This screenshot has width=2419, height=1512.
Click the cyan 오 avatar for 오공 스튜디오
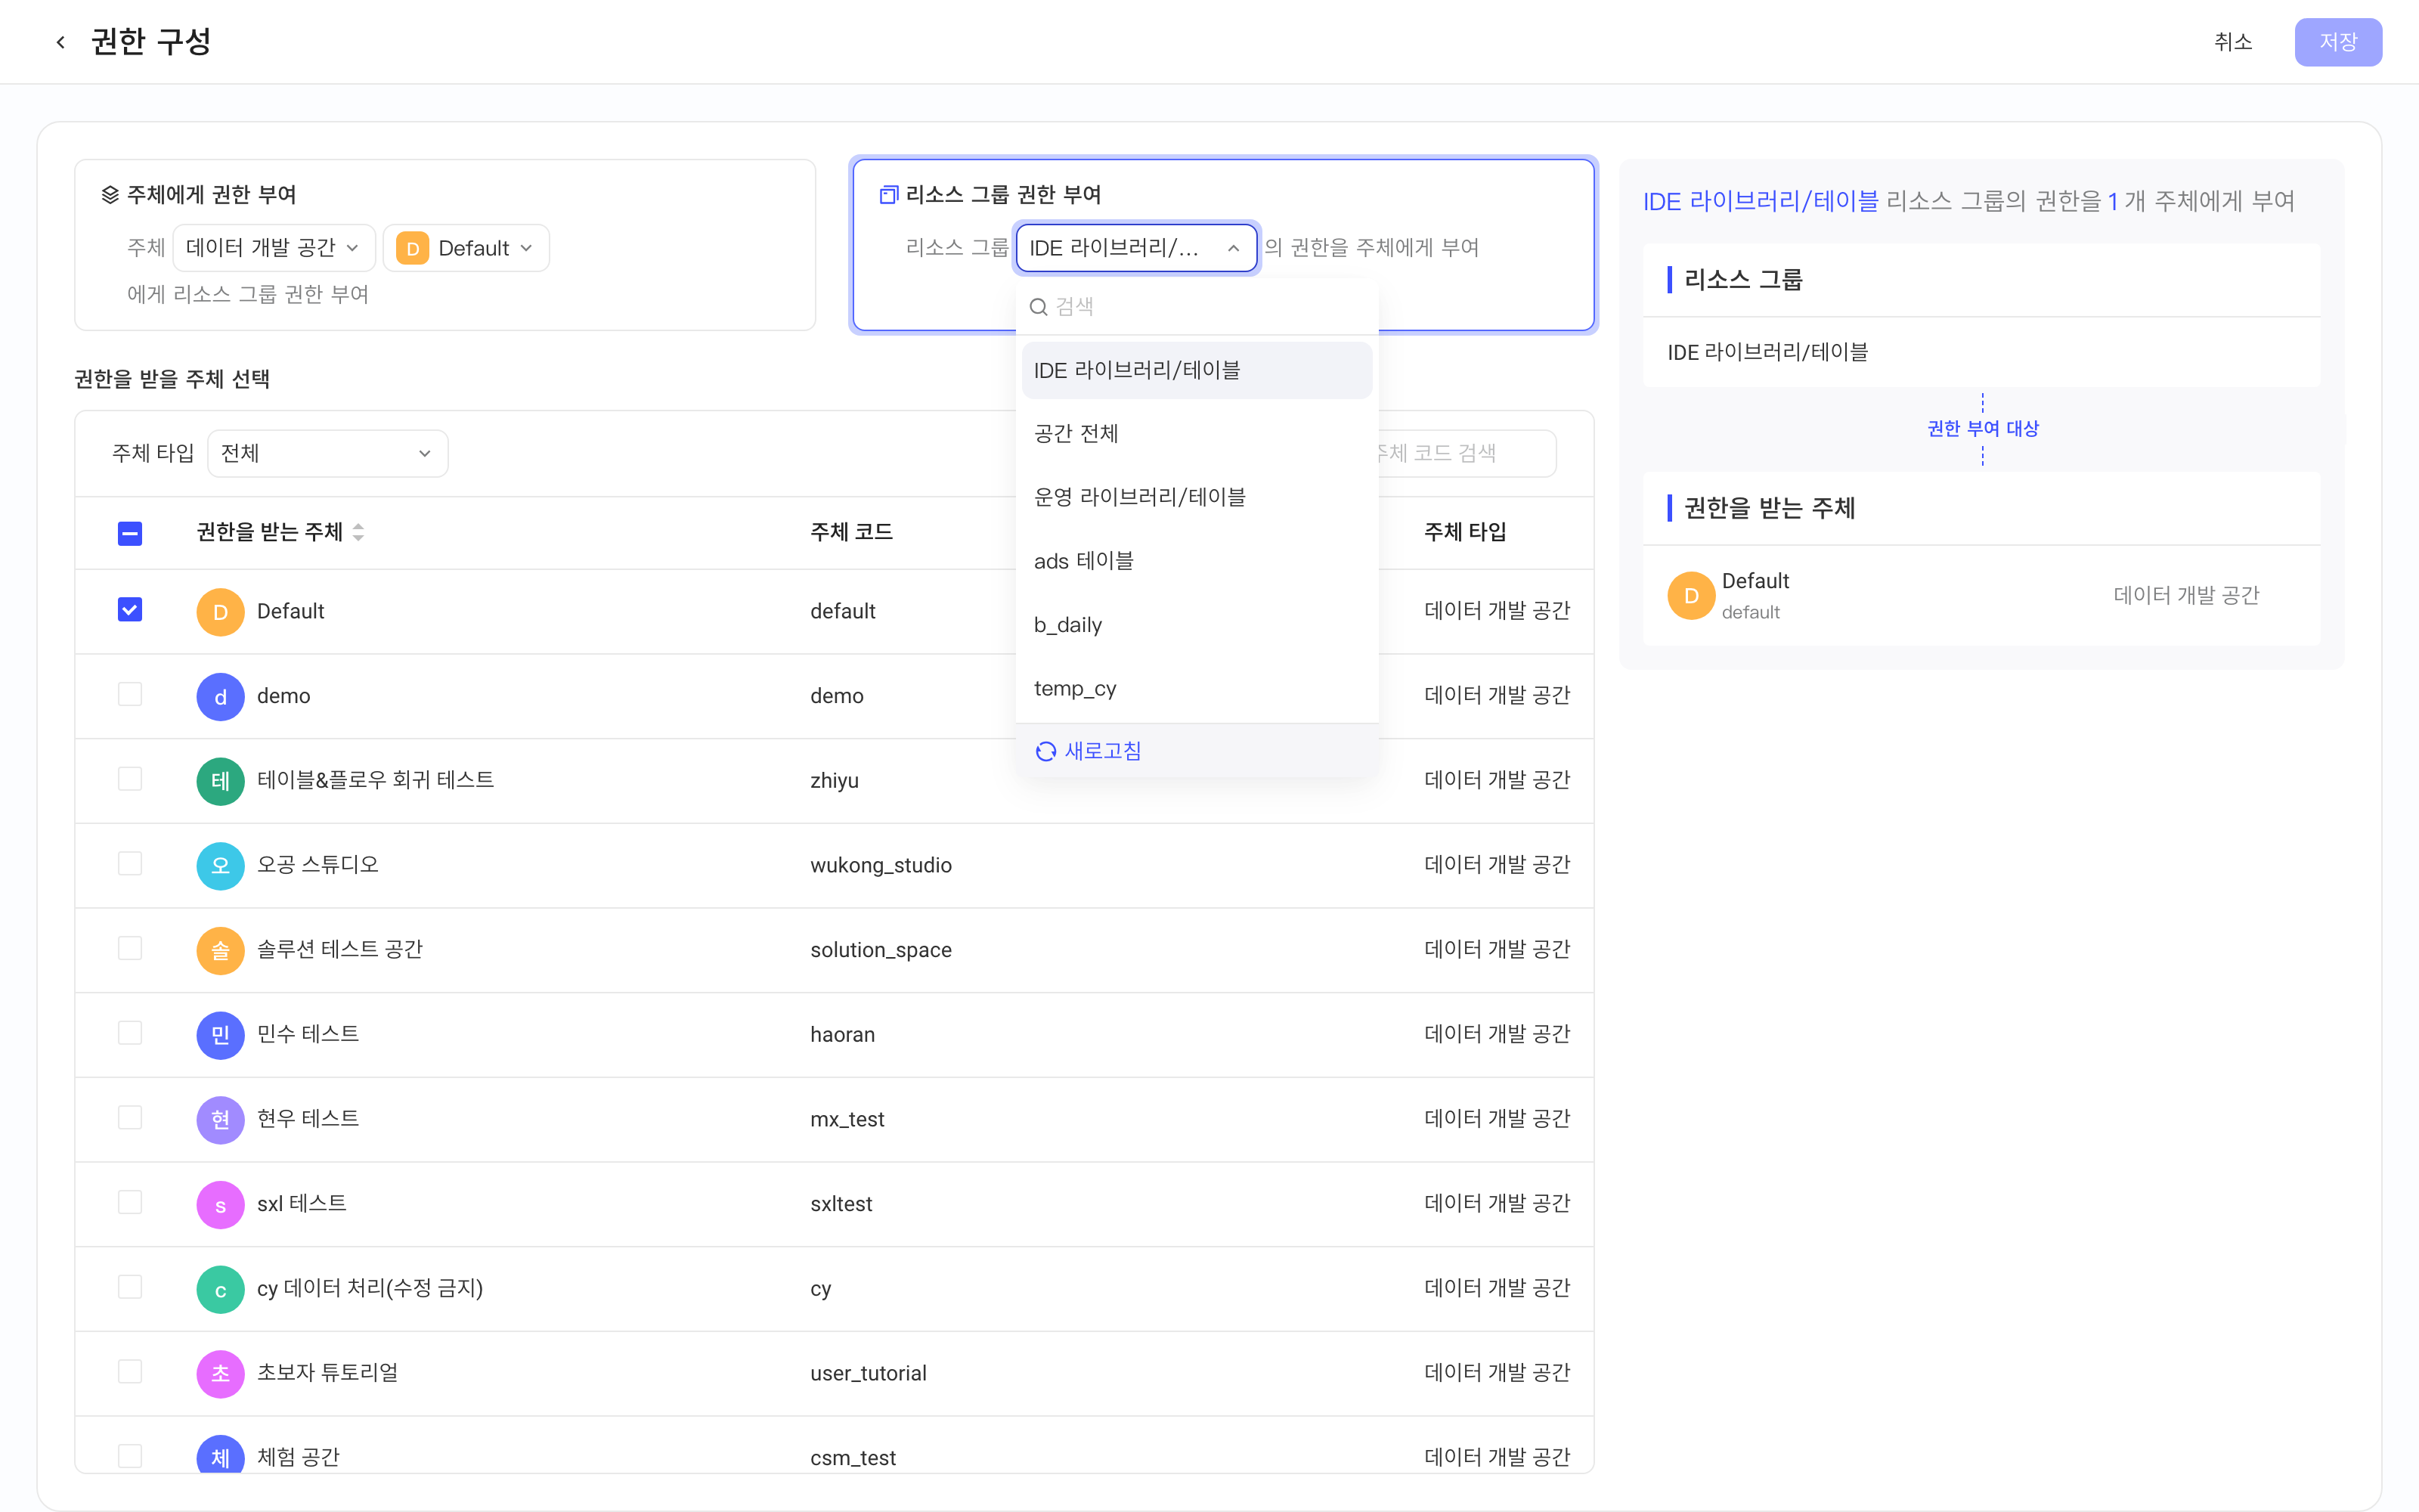click(x=220, y=866)
